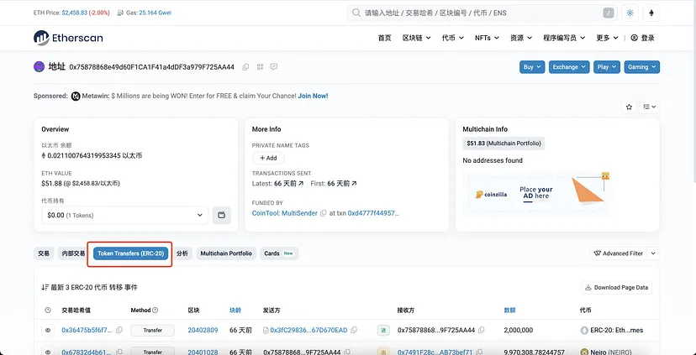Open the Buy dropdown button

pyautogui.click(x=532, y=67)
